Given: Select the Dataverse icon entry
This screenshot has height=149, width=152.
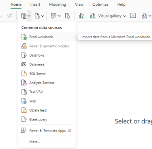Looking at the screenshot, I should (x=24, y=64).
